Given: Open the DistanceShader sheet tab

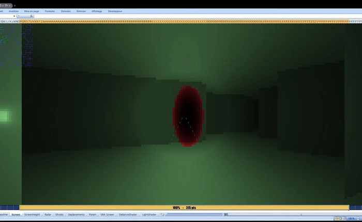Looking at the screenshot, I should 128,214.
